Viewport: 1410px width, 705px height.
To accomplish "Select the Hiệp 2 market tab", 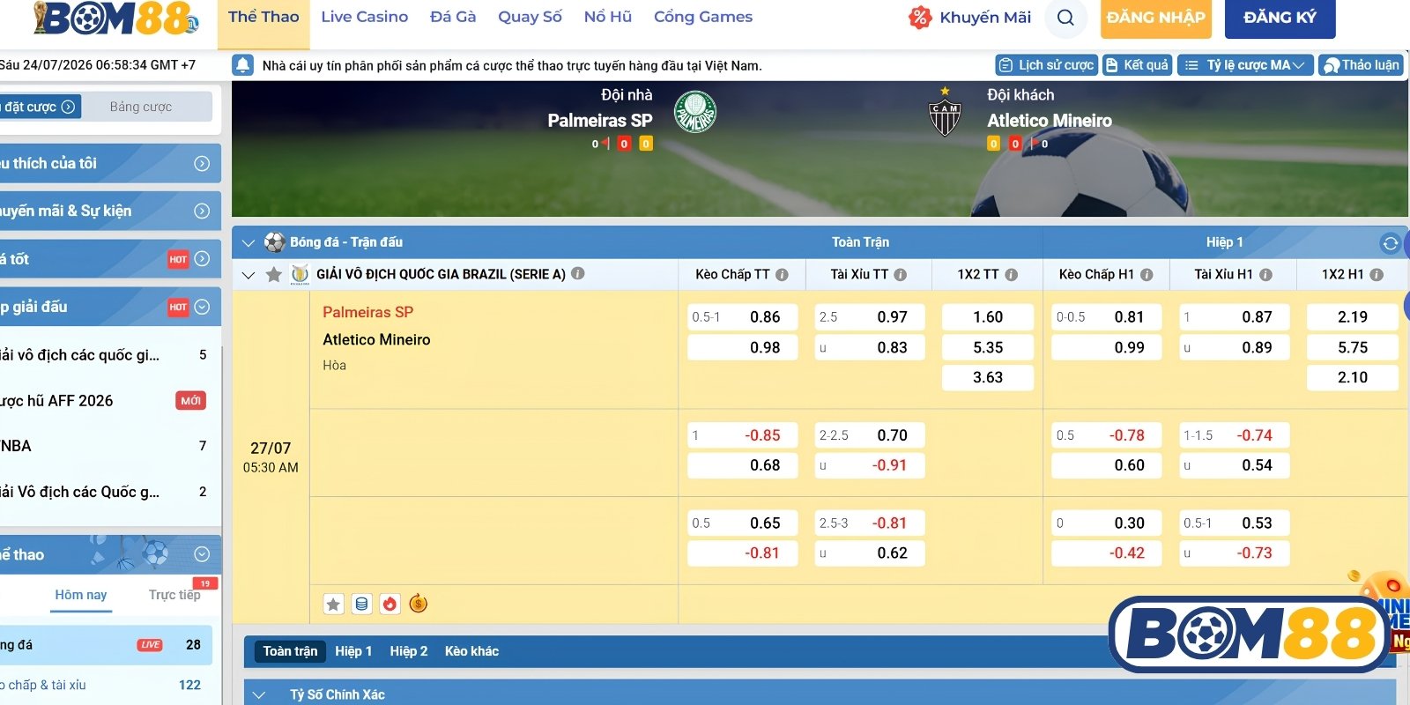I will [409, 651].
